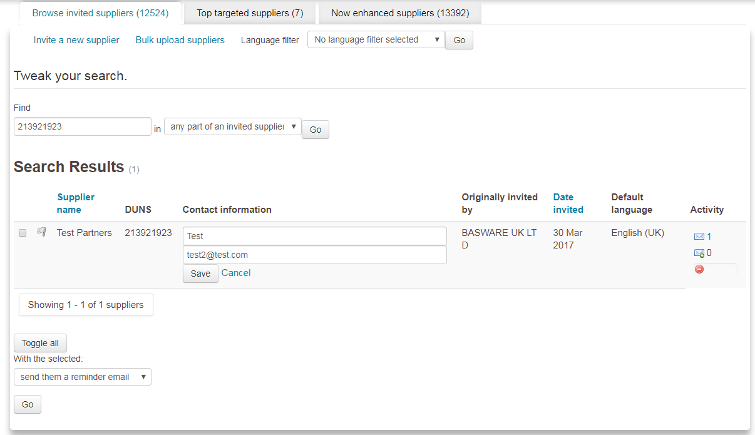Click the contact email input field
Viewport: 755px width, 435px height.
314,255
